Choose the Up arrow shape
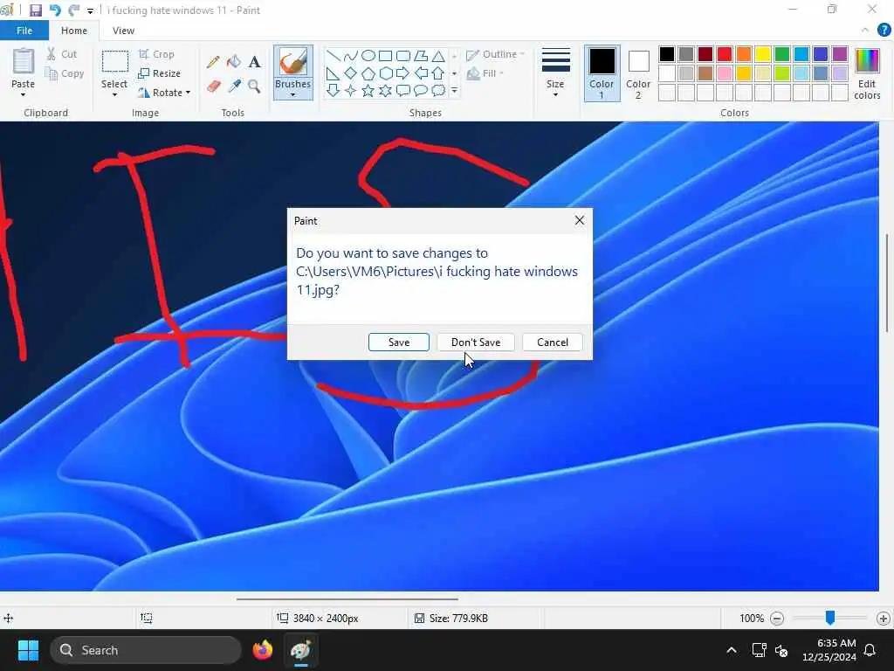Image resolution: width=894 pixels, height=671 pixels. (438, 73)
